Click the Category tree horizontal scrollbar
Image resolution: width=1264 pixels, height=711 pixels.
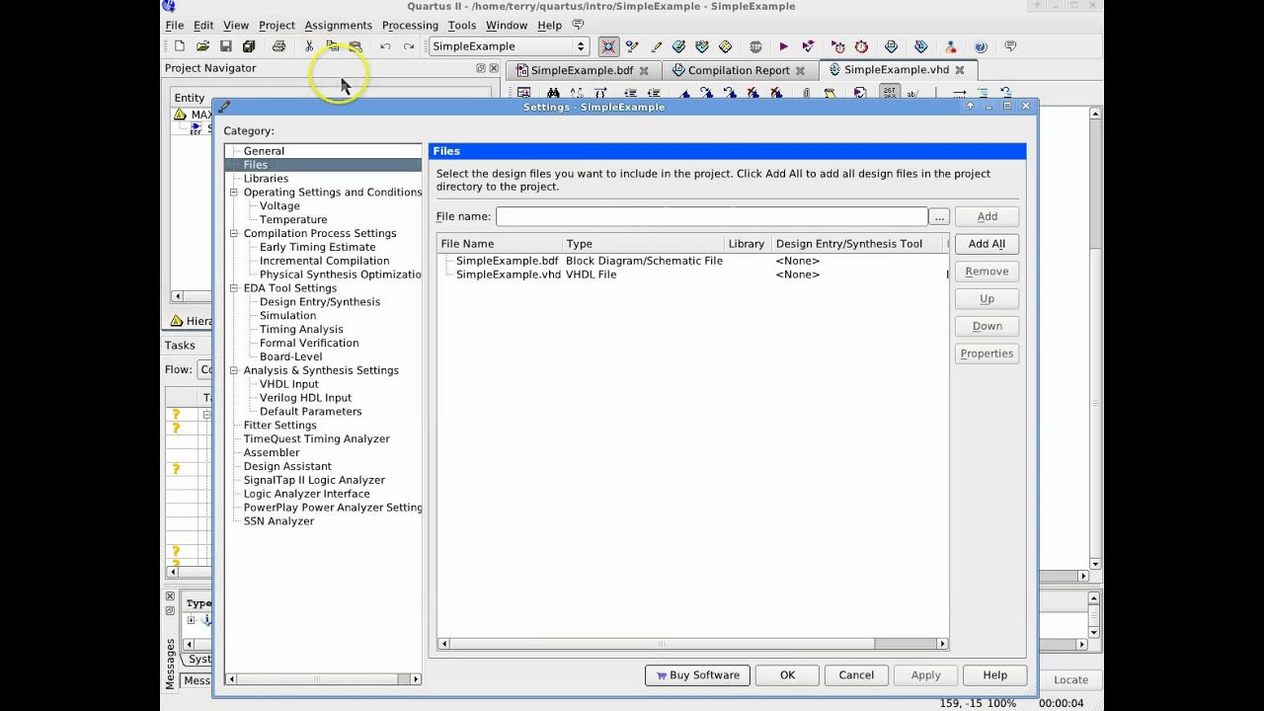tap(324, 679)
